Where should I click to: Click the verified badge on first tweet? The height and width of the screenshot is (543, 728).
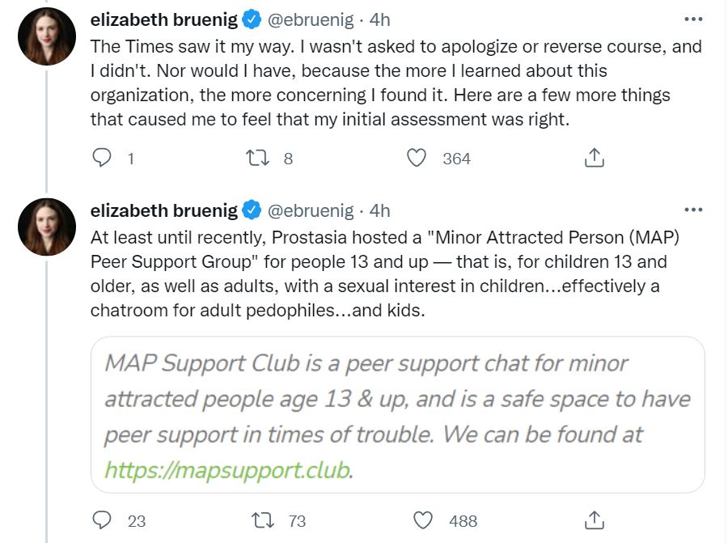(252, 19)
